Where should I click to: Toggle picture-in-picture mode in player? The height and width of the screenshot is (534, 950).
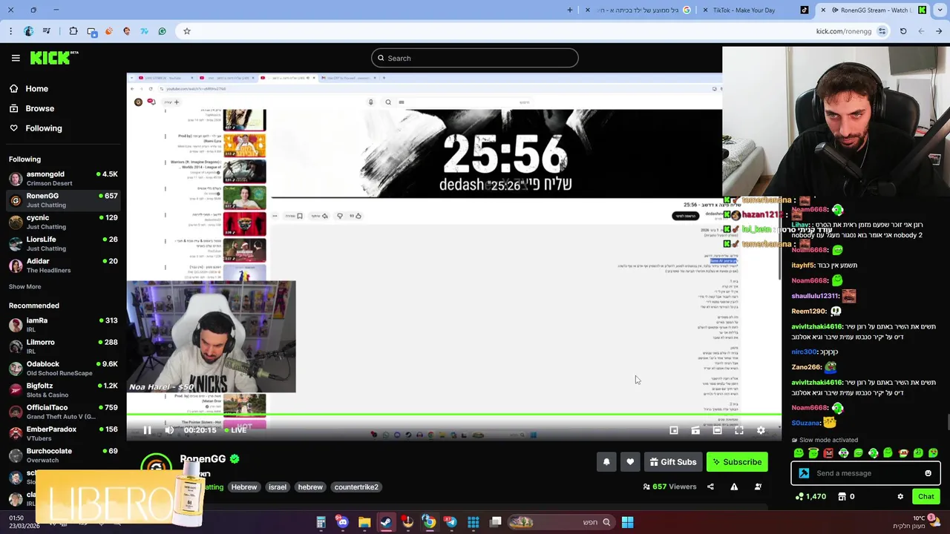tap(674, 430)
